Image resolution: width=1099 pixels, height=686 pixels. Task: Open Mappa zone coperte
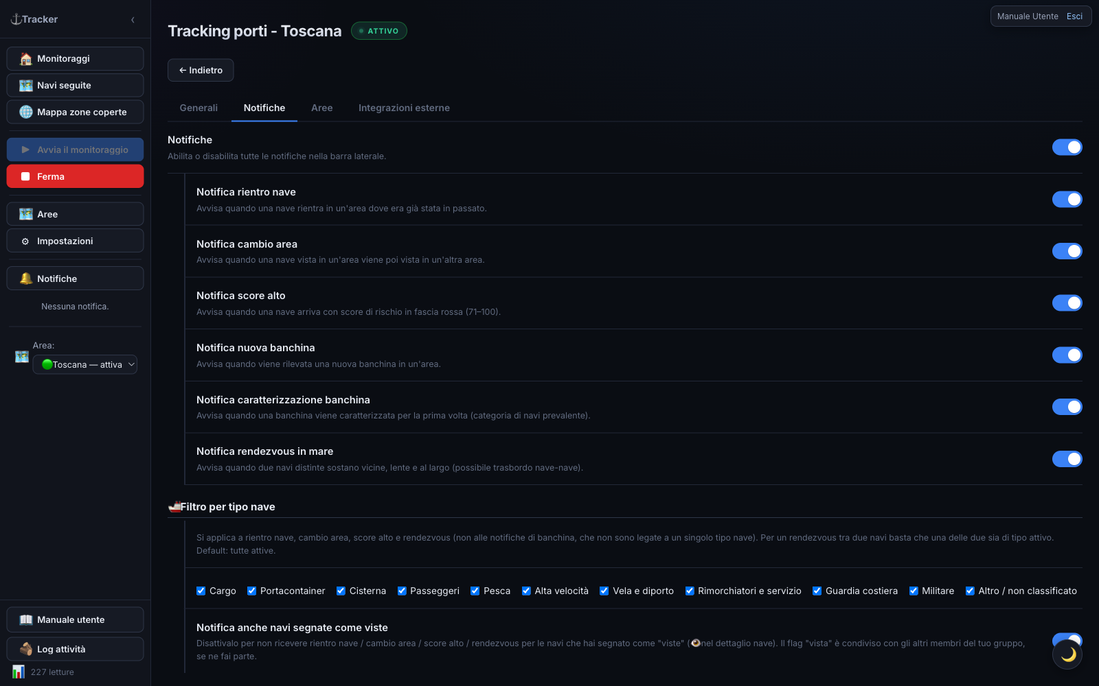point(75,112)
